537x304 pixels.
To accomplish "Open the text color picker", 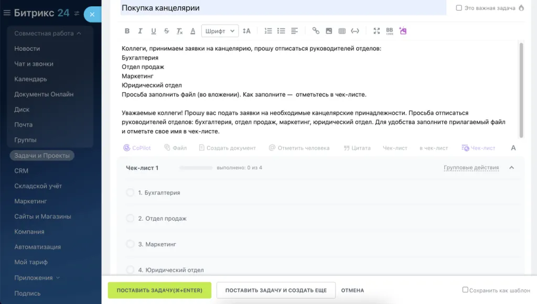I will point(193,31).
